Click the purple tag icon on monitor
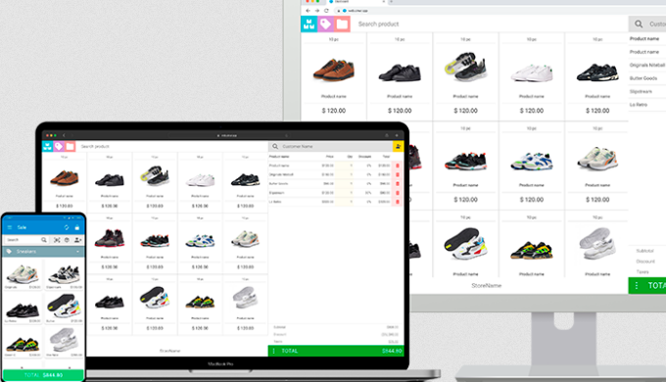This screenshot has width=666, height=382. (x=326, y=24)
